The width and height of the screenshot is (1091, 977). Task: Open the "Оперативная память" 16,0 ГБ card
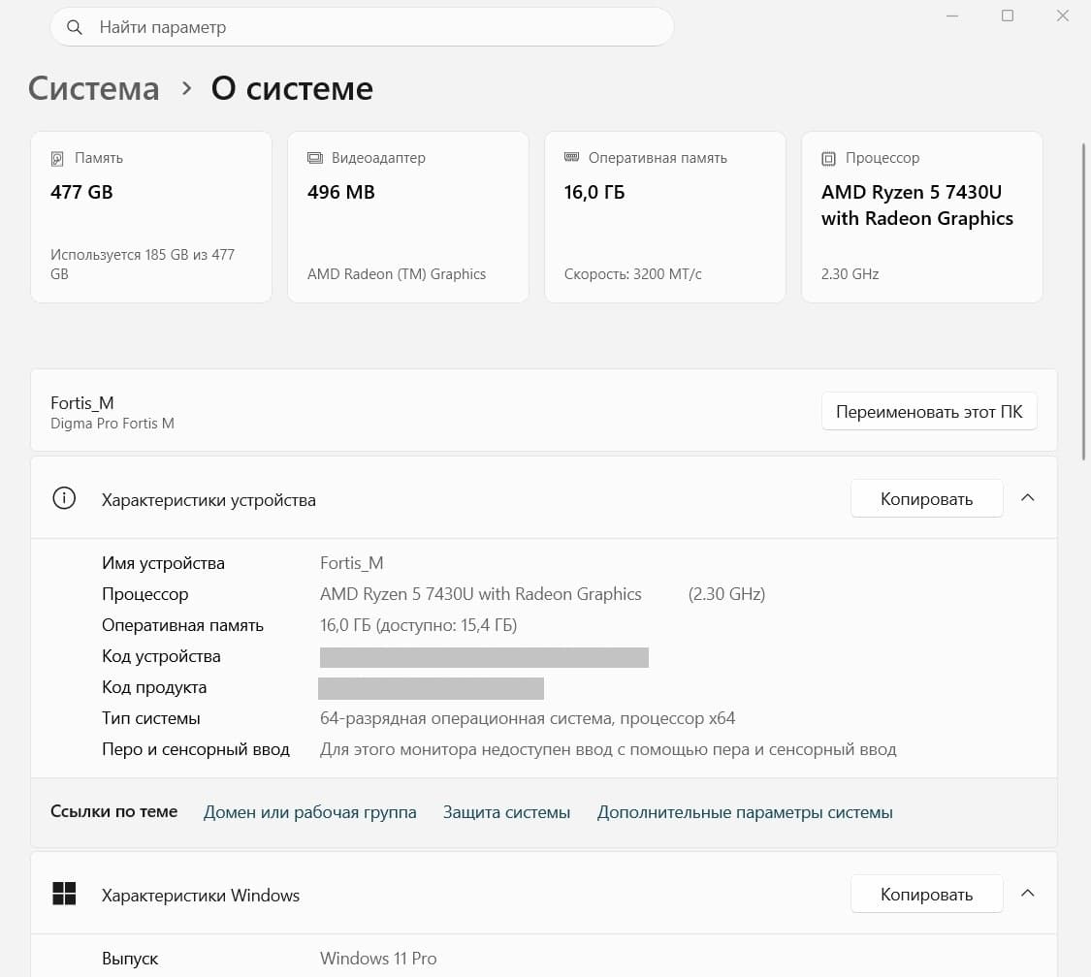pos(665,217)
